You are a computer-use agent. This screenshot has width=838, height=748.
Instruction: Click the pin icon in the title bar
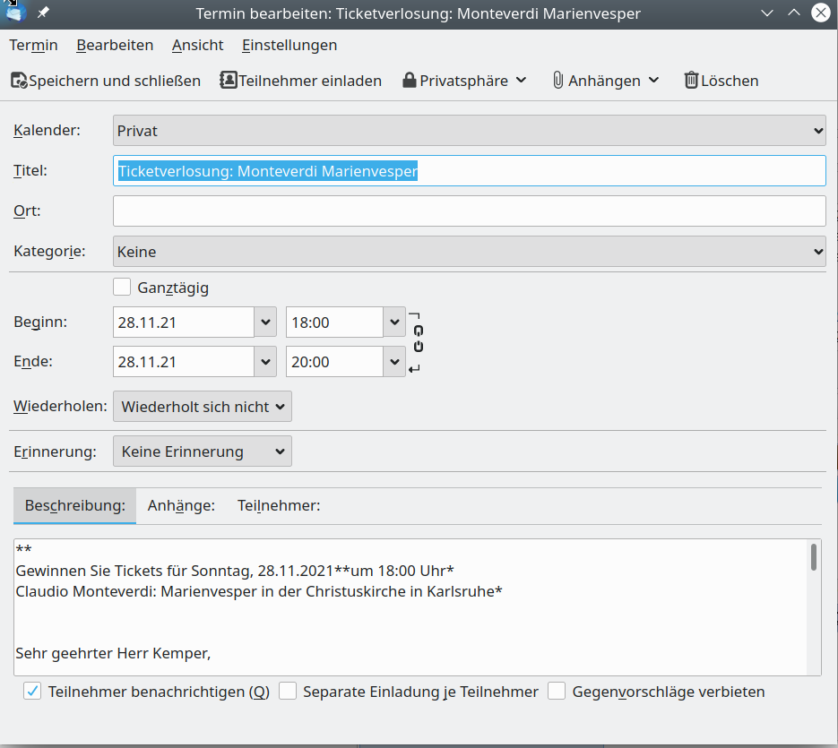click(x=43, y=13)
